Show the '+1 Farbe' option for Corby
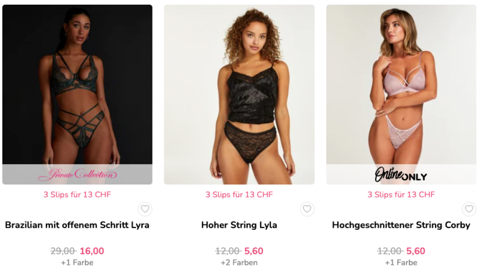Viewport: 485px width, 271px height. pos(401,262)
